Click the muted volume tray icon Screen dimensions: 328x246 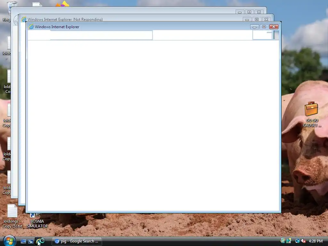click(303, 241)
